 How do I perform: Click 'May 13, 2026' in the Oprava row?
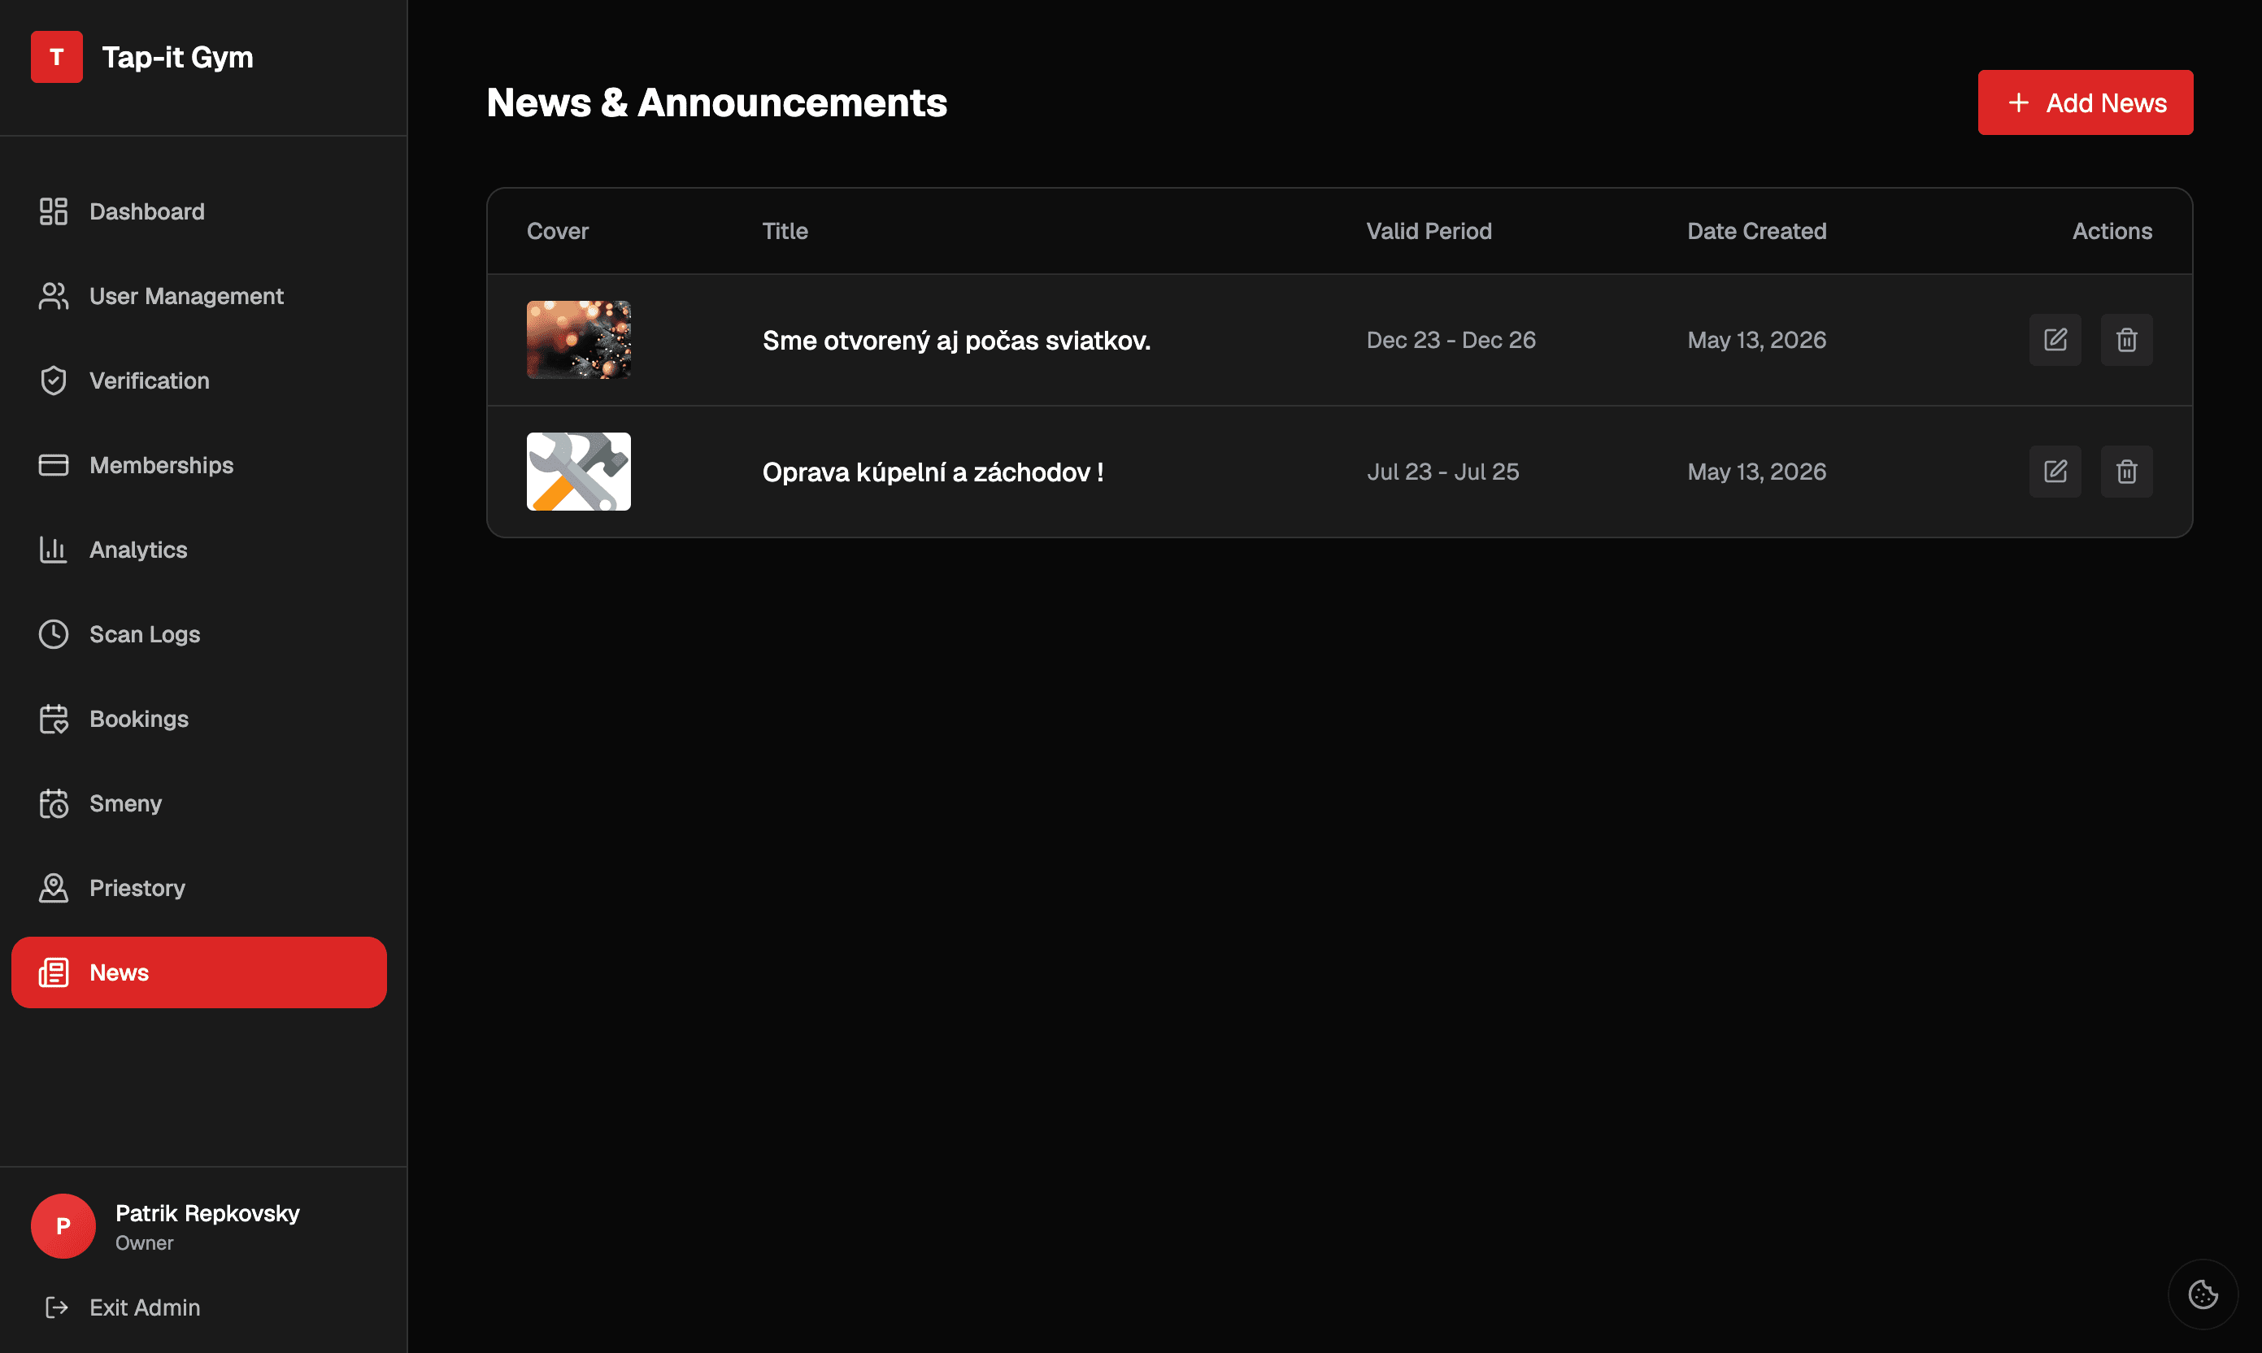click(x=1756, y=472)
